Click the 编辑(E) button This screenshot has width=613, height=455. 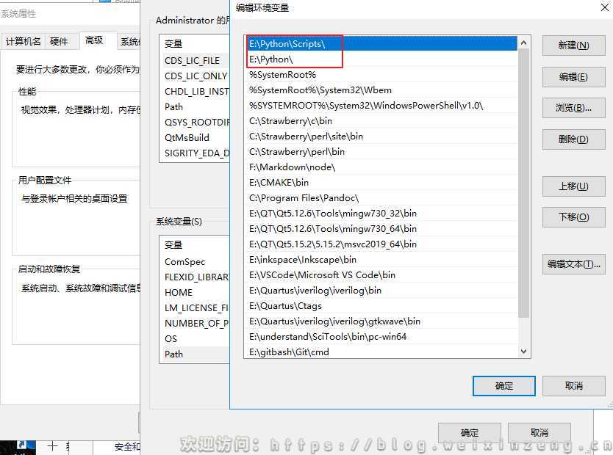573,77
